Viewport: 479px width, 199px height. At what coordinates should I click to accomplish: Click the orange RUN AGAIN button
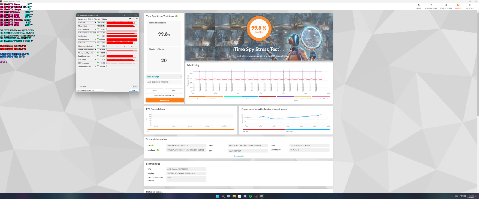165,101
